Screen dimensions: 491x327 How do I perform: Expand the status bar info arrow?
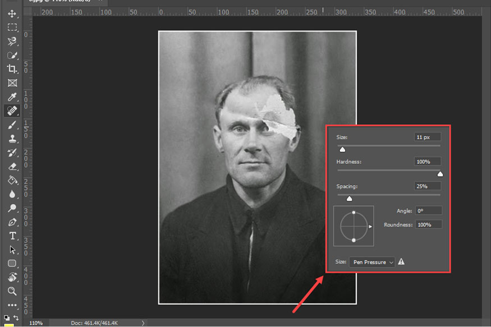143,323
